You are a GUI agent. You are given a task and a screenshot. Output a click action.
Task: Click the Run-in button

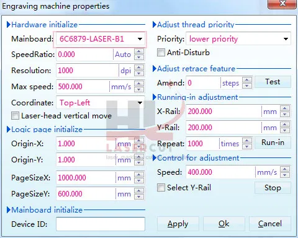273,143
